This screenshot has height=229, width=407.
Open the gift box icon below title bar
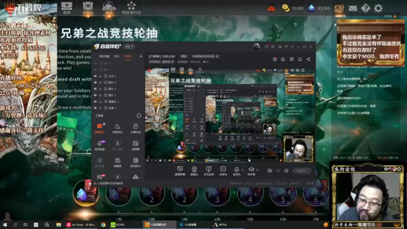point(275,59)
